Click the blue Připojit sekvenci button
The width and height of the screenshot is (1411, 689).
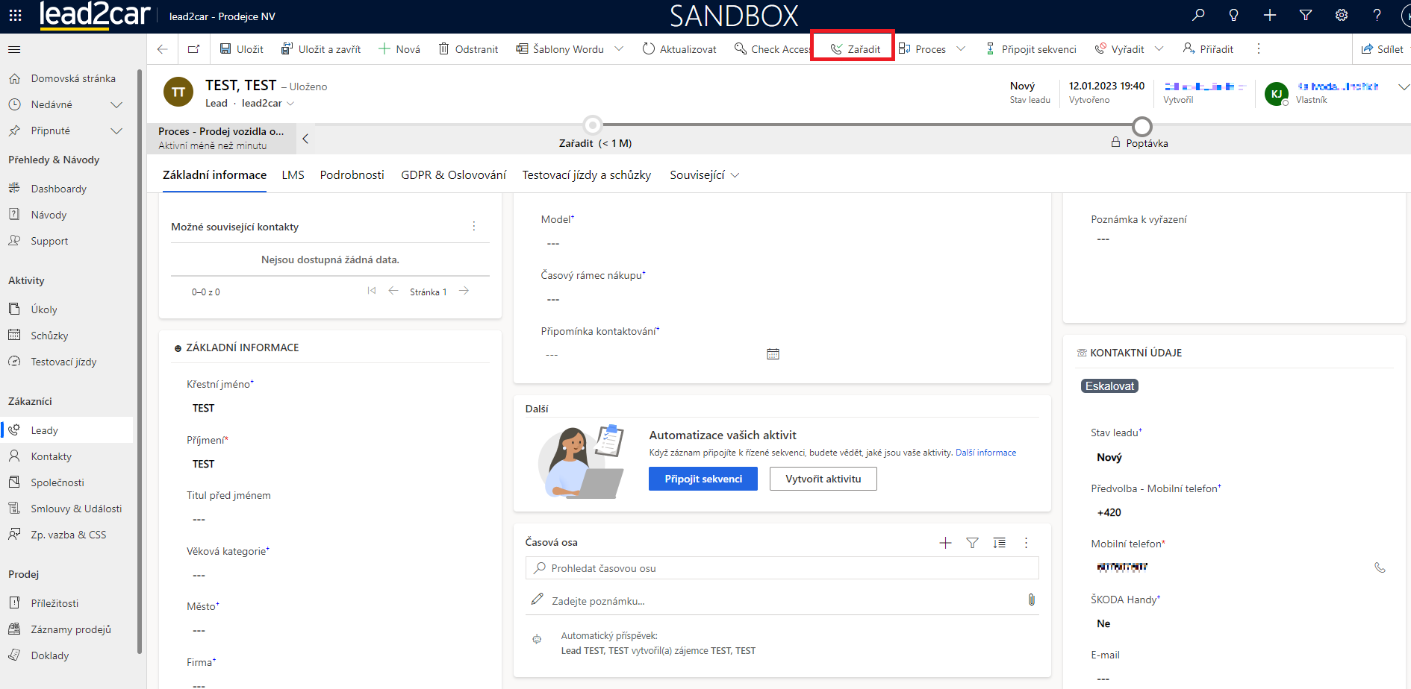point(703,479)
